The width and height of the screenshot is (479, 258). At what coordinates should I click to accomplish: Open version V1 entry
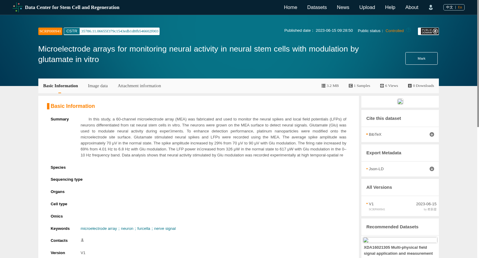pos(371,204)
